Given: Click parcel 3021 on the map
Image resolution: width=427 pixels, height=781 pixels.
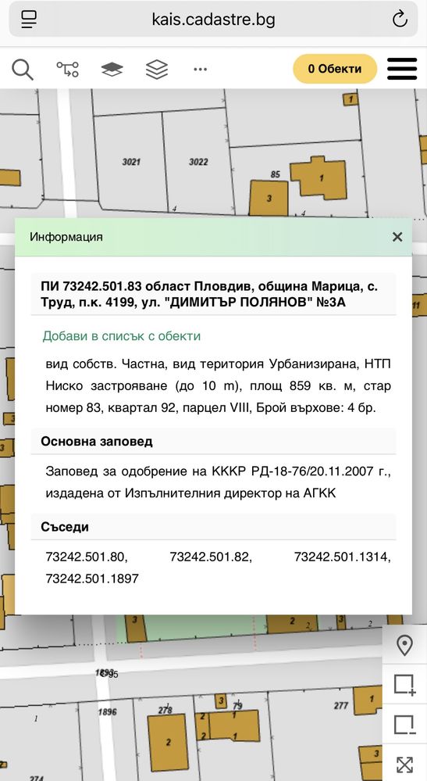Looking at the screenshot, I should click(x=131, y=162).
